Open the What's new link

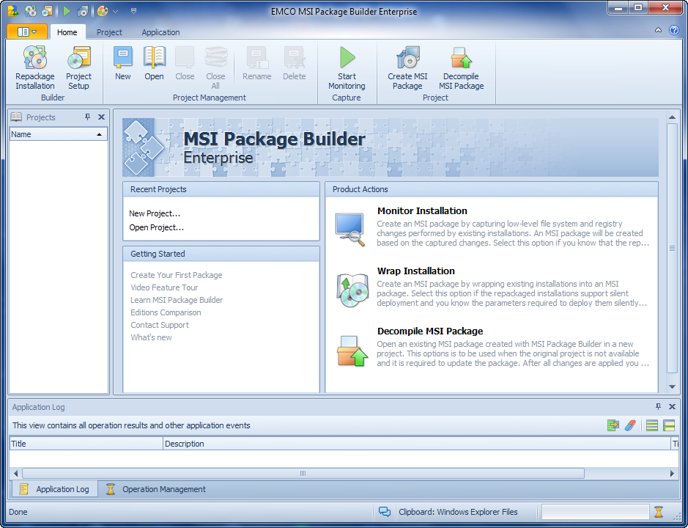tap(151, 337)
